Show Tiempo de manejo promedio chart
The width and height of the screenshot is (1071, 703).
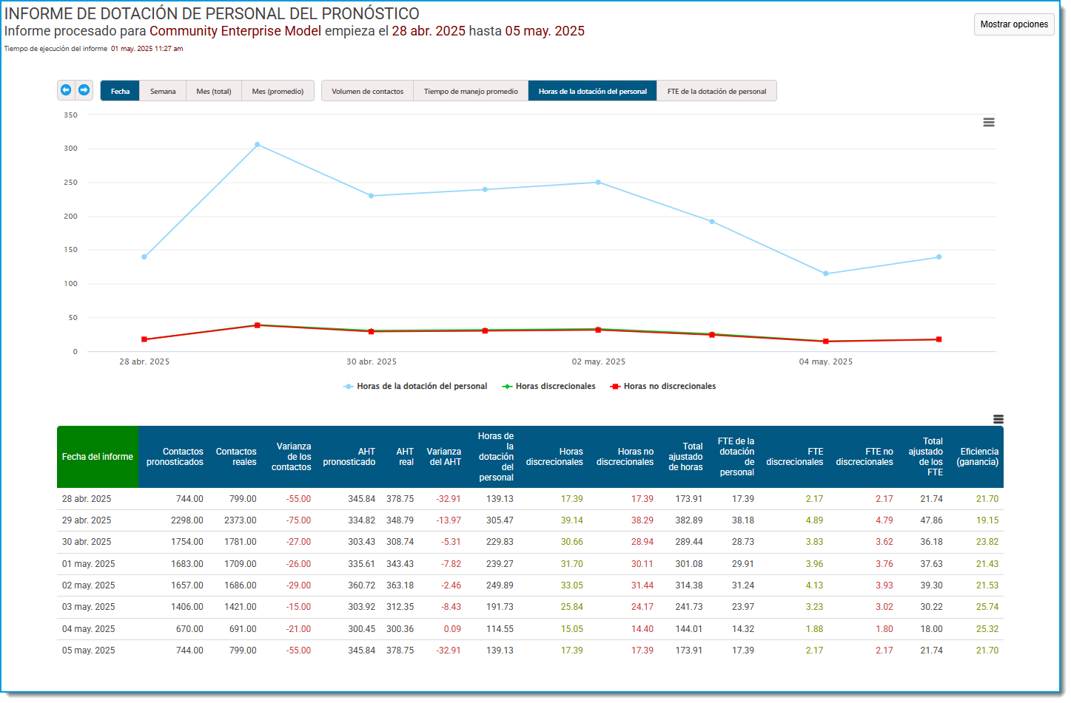coord(471,91)
